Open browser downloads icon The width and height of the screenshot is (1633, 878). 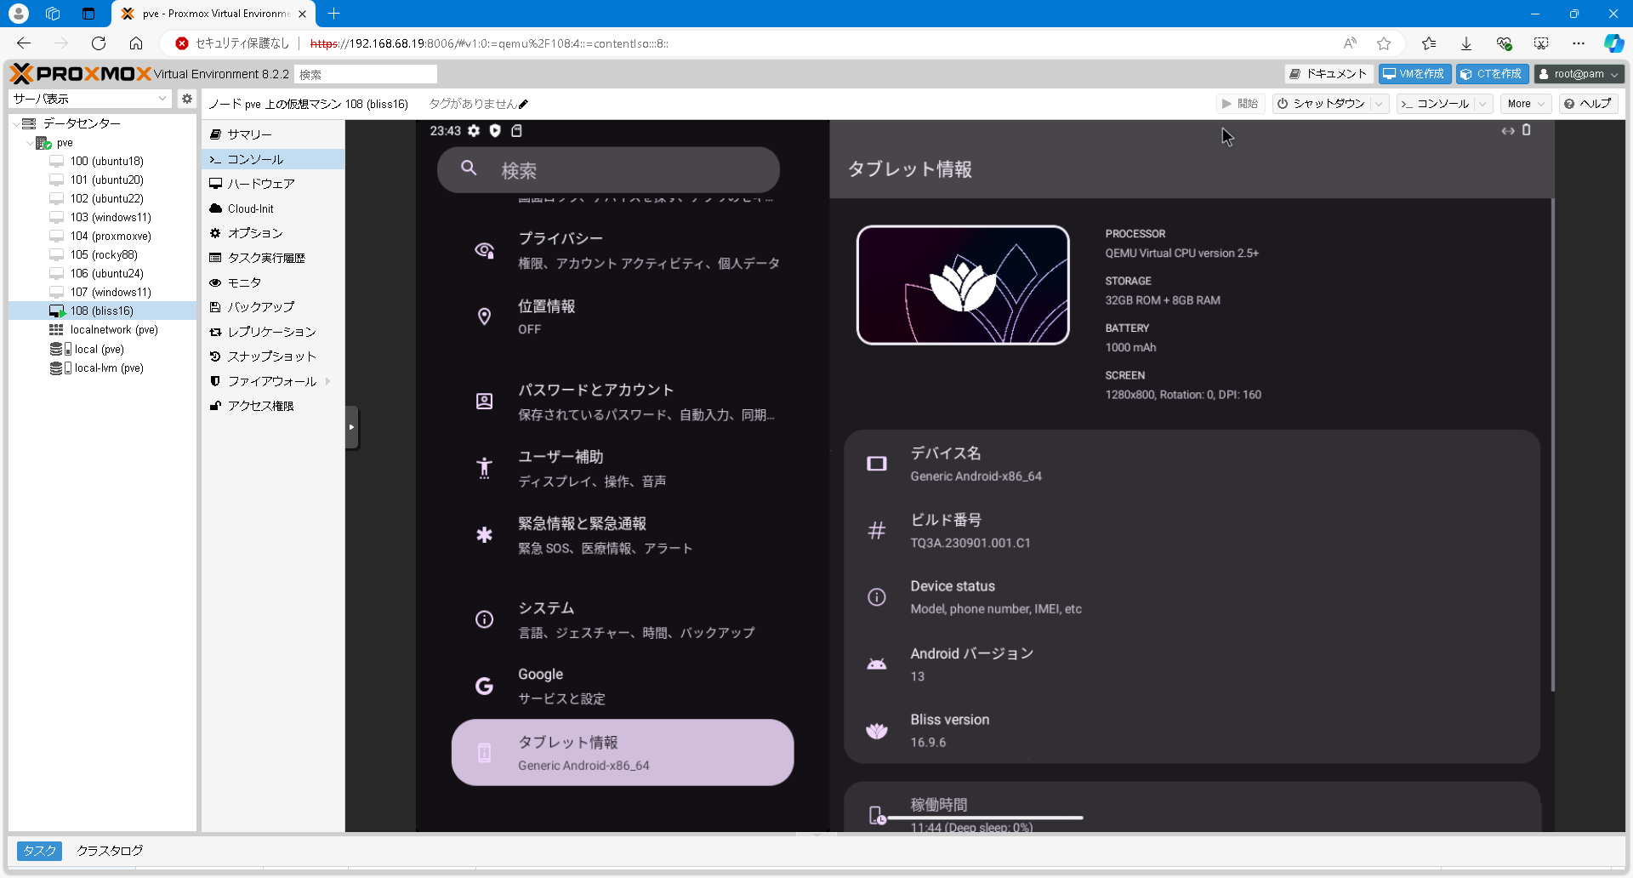pyautogui.click(x=1466, y=43)
